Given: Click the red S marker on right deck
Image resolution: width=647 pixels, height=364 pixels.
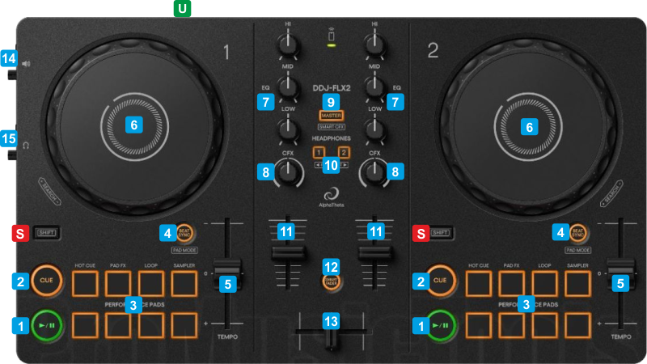Looking at the screenshot, I should click(418, 234).
